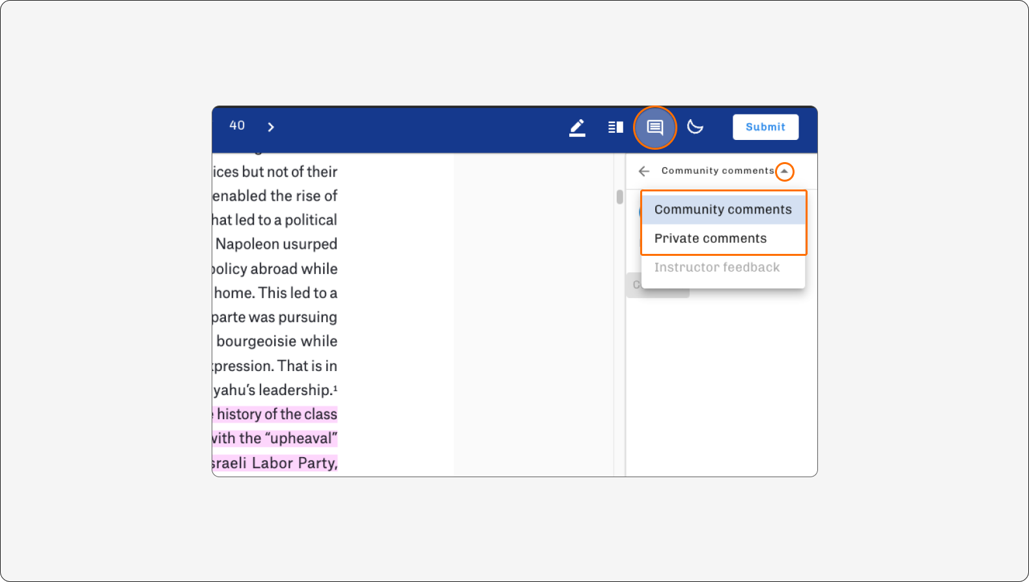Click highlighted text "history of the class"
This screenshot has width=1029, height=582.
(277, 414)
